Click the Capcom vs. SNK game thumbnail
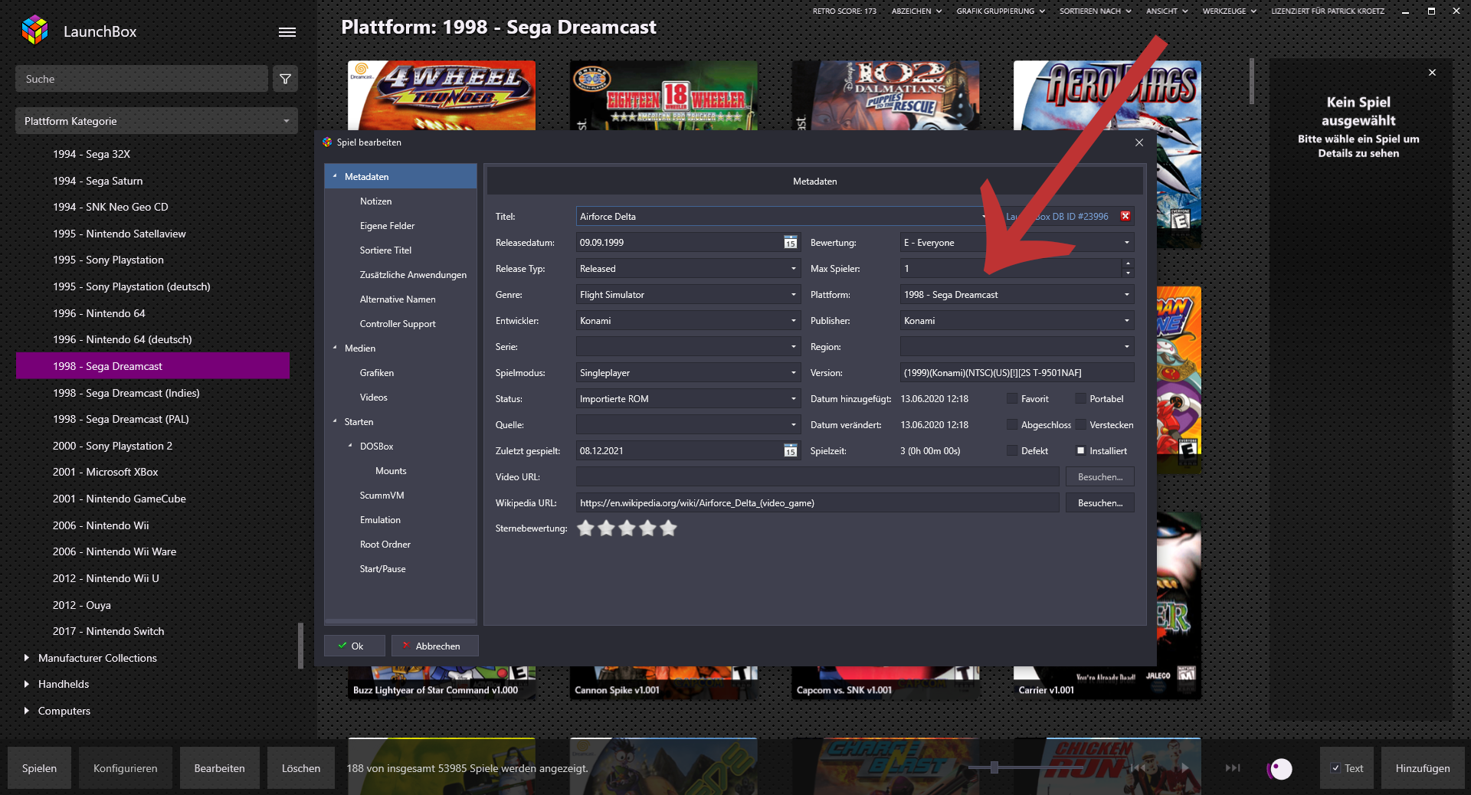Screen dimensions: 1471x795 885,682
